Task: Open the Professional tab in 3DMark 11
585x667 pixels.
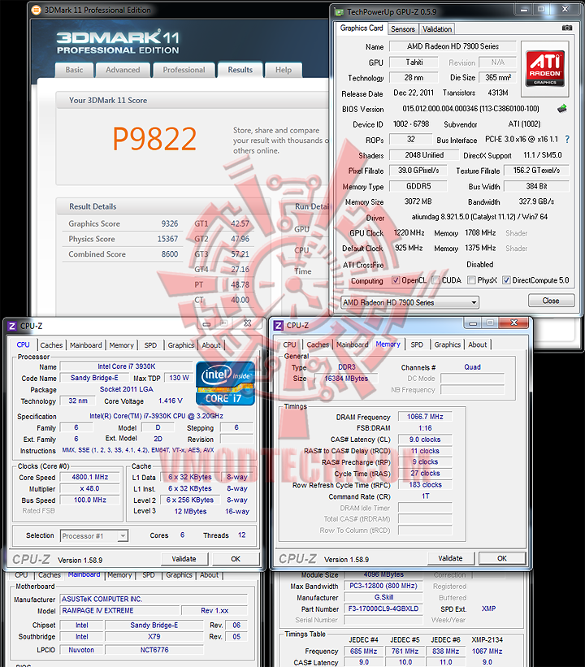Action: (x=184, y=70)
